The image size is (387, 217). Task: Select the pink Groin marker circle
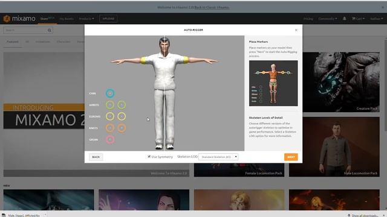(x=110, y=139)
